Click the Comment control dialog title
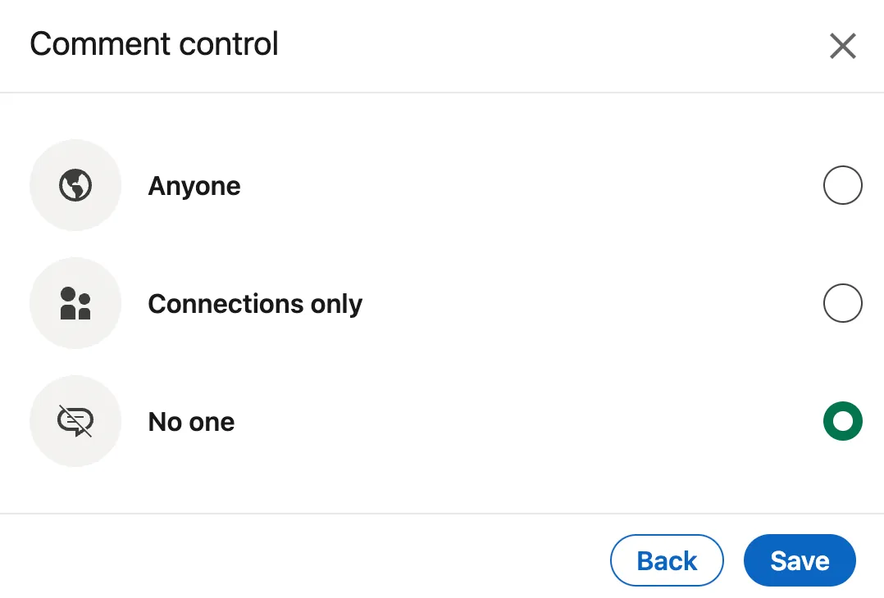884x598 pixels. click(x=154, y=44)
